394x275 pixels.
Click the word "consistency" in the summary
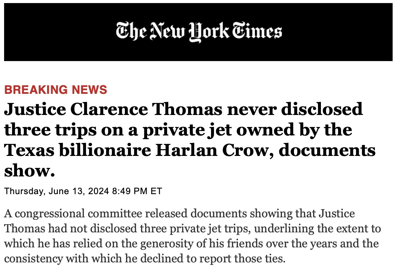(x=34, y=259)
